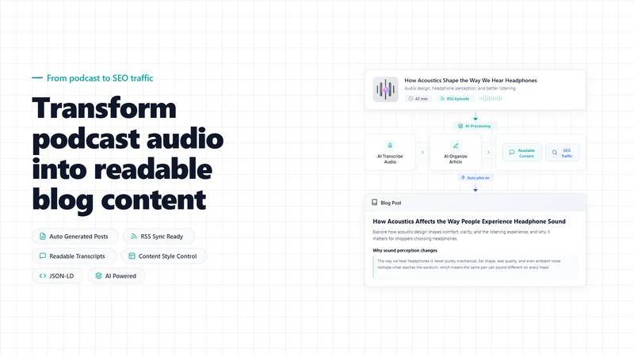The image size is (634, 356).
Task: Click the speech bubble icon in Readable Content
Action: coord(512,153)
